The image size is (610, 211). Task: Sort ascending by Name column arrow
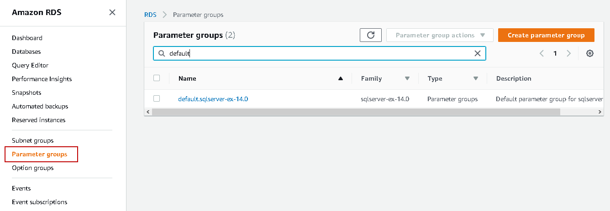(x=340, y=78)
